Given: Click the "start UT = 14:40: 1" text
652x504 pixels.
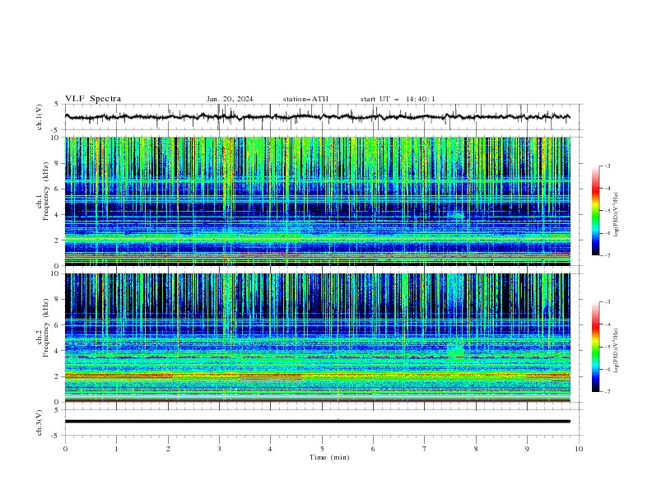Looking at the screenshot, I should 398,99.
